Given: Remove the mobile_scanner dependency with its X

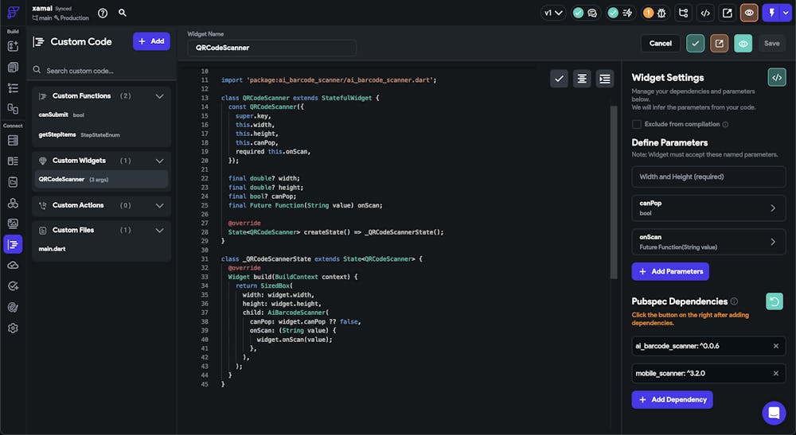Looking at the screenshot, I should [x=776, y=373].
